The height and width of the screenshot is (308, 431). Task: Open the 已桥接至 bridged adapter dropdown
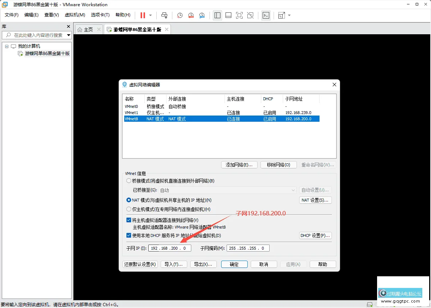coord(294,190)
